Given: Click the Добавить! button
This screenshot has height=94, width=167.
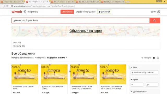Looking at the screenshot, I should point(104,12).
